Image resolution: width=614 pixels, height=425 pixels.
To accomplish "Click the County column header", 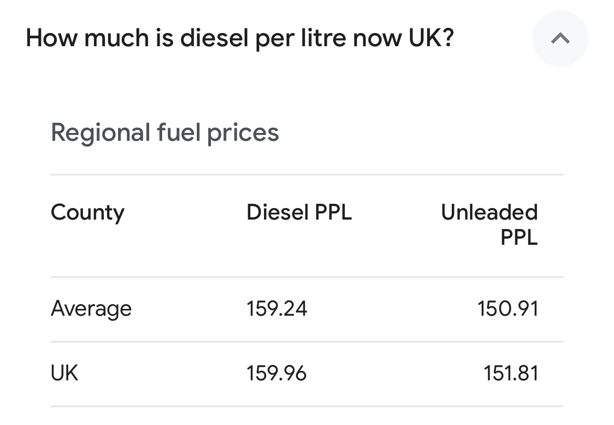I will [88, 213].
